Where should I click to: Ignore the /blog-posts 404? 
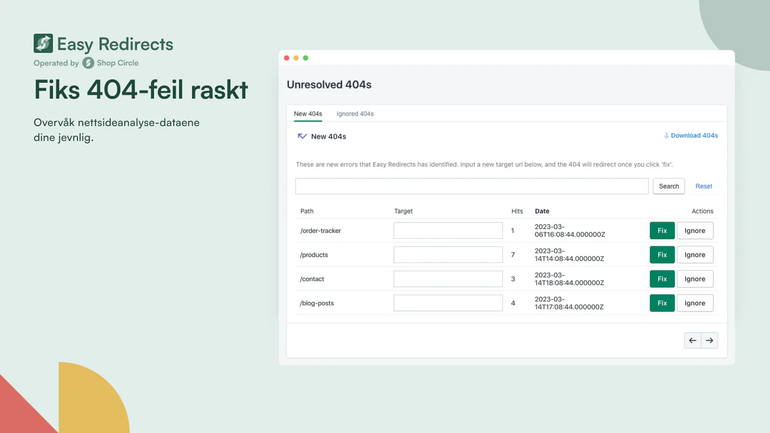pyautogui.click(x=695, y=302)
